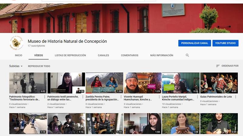Open Patrimonio textil pewenche video title
Image resolution: width=243 pixels, height=136 pixels.
(x=63, y=98)
